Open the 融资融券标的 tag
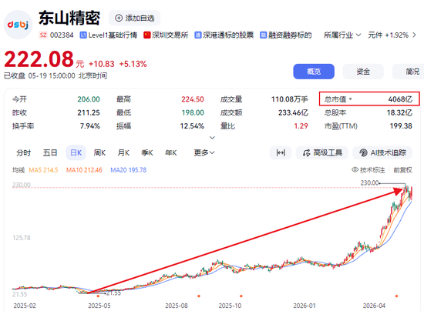Screen dimensions: 424x311 coord(286,35)
